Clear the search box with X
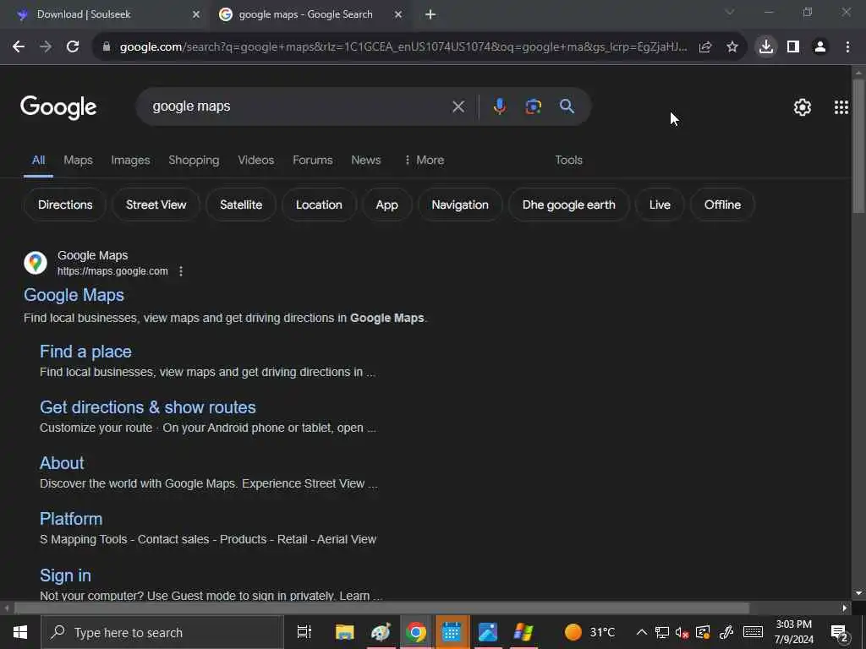The width and height of the screenshot is (866, 649). [458, 106]
